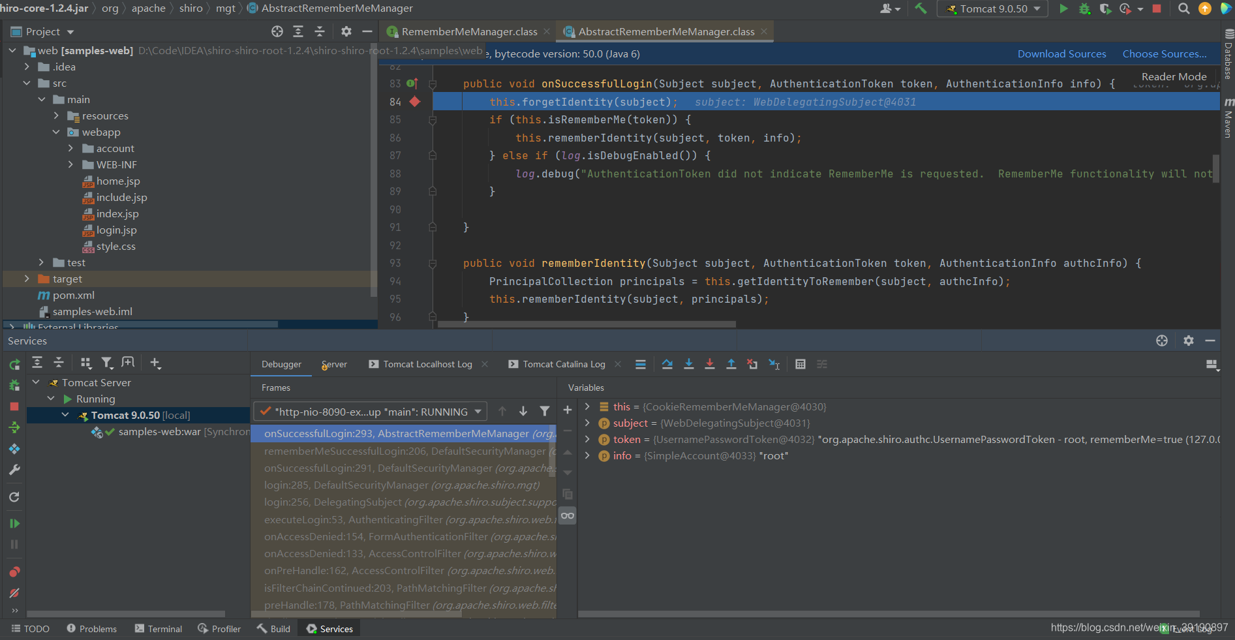Screen dimensions: 1235x640
Task: Stop the application using top red square
Action: coord(1157,8)
